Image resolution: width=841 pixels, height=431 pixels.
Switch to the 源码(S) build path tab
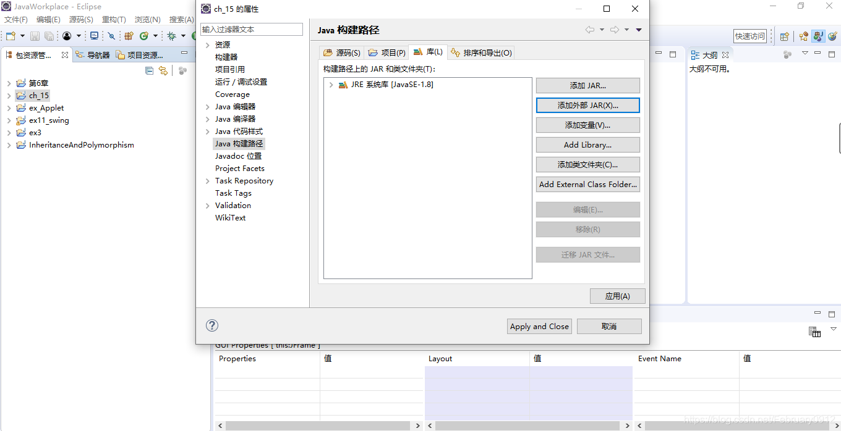342,52
